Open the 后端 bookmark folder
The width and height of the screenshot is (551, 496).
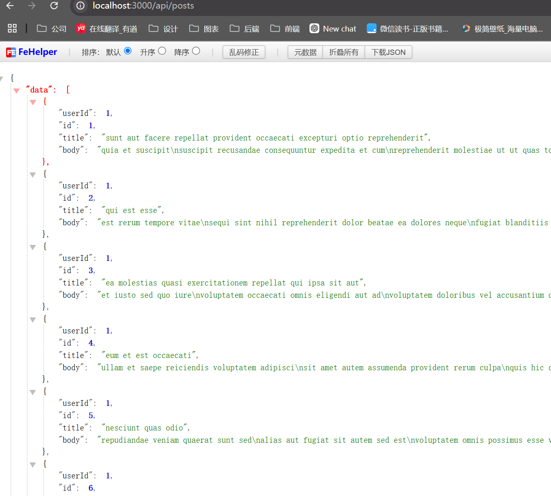(x=244, y=29)
